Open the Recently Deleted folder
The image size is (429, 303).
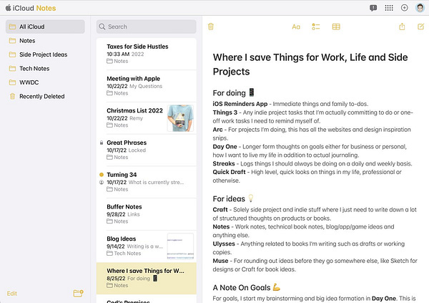click(45, 96)
